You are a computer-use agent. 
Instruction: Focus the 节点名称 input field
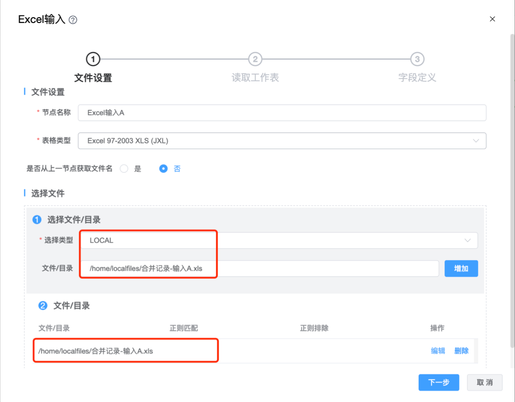[282, 113]
